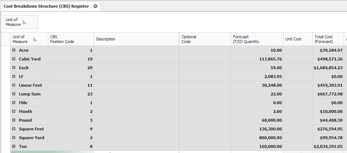The height and width of the screenshot is (153, 347).
Task: Expand the Mile group row
Action: [x=14, y=103]
